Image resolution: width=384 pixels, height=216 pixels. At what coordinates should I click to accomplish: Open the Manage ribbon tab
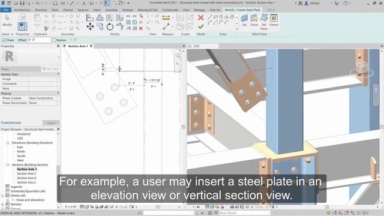(199, 10)
